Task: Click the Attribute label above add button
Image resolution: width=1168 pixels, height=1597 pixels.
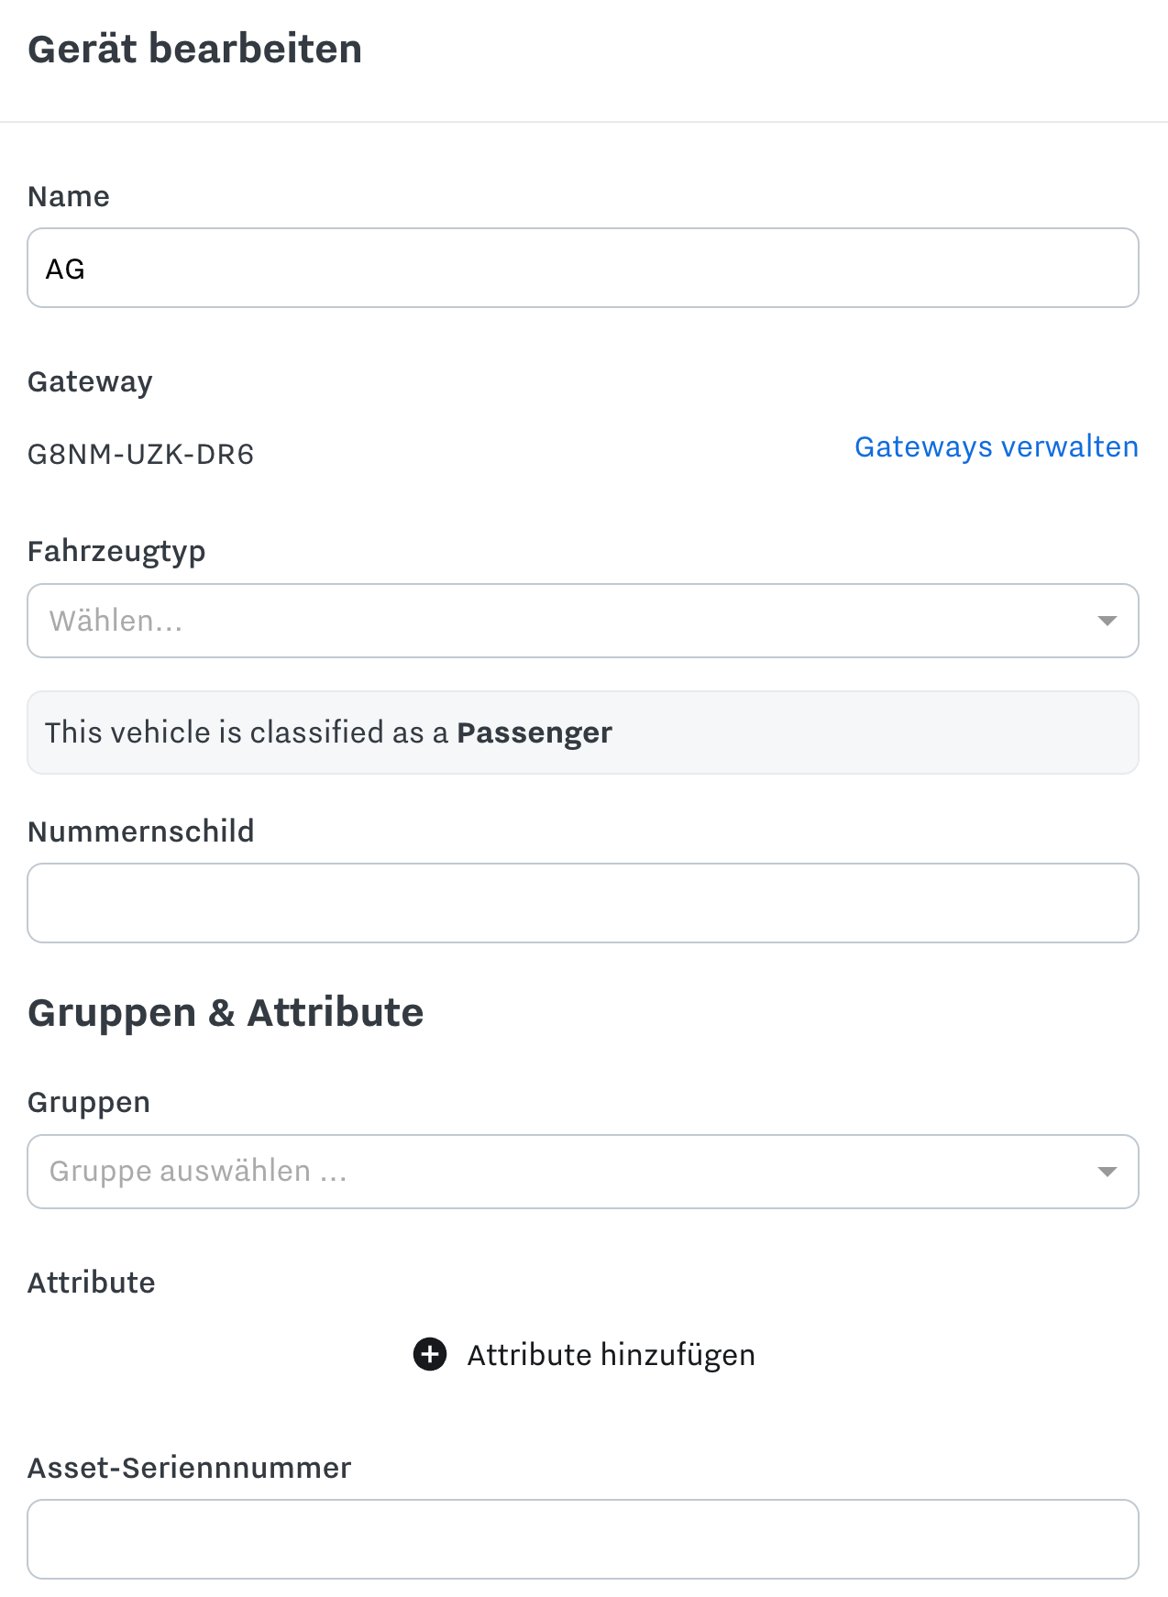Action: (92, 1283)
